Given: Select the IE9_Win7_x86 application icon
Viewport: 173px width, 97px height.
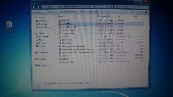Looking at the screenshot, I should pyautogui.click(x=60, y=40).
